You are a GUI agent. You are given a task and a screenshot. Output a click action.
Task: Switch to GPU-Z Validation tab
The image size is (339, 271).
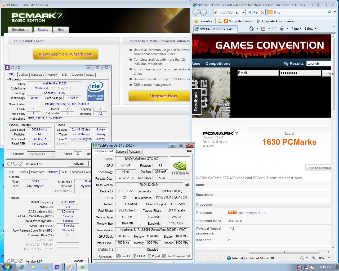(x=135, y=152)
